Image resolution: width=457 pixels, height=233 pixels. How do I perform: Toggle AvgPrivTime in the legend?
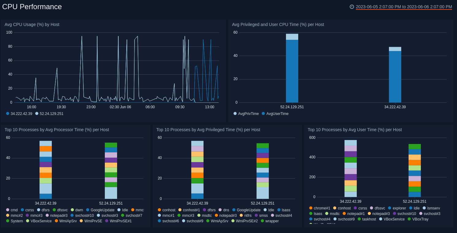[x=246, y=114]
